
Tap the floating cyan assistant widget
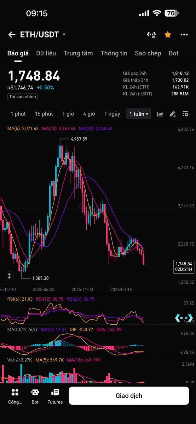pos(184,318)
